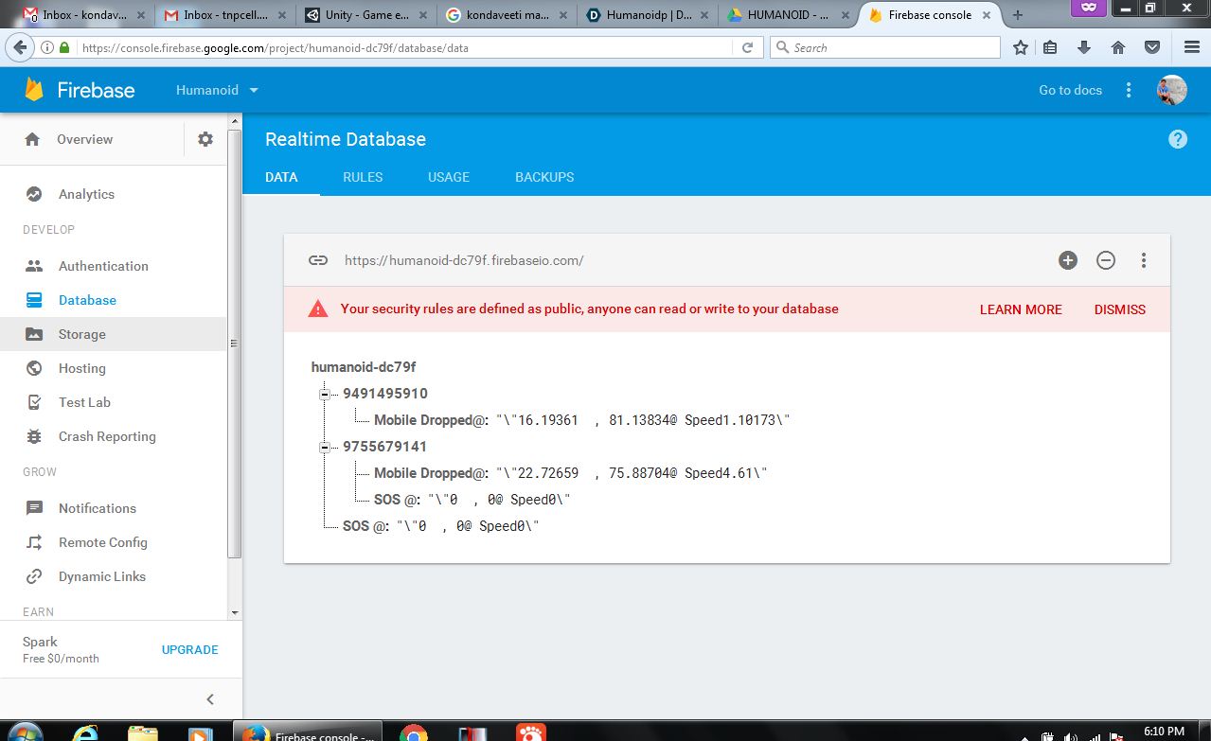The image size is (1211, 741).
Task: Select Database in sidebar
Action: (x=87, y=300)
